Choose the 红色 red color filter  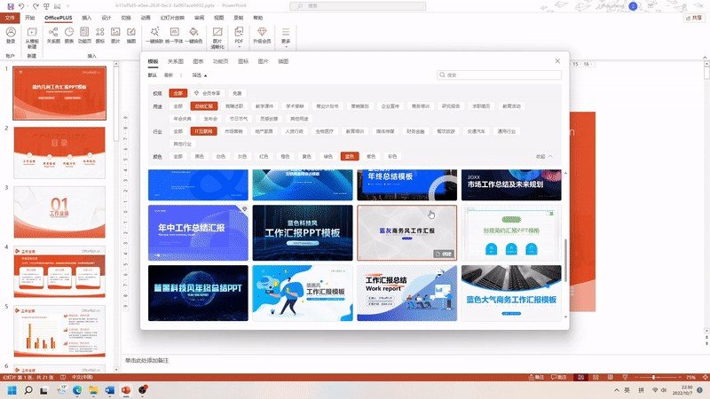tap(264, 157)
